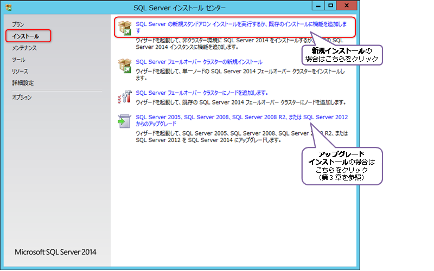This screenshot has width=434, height=271.
Task: Click the tools icon for adding cluster node
Action: (125, 97)
